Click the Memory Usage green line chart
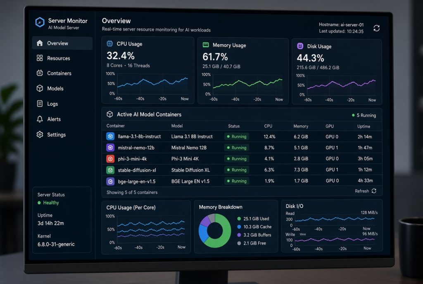This screenshot has height=284, width=423. click(x=248, y=84)
